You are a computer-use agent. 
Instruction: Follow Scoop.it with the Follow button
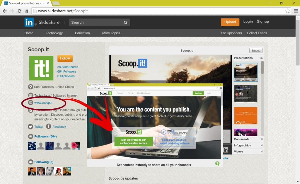(x=65, y=58)
